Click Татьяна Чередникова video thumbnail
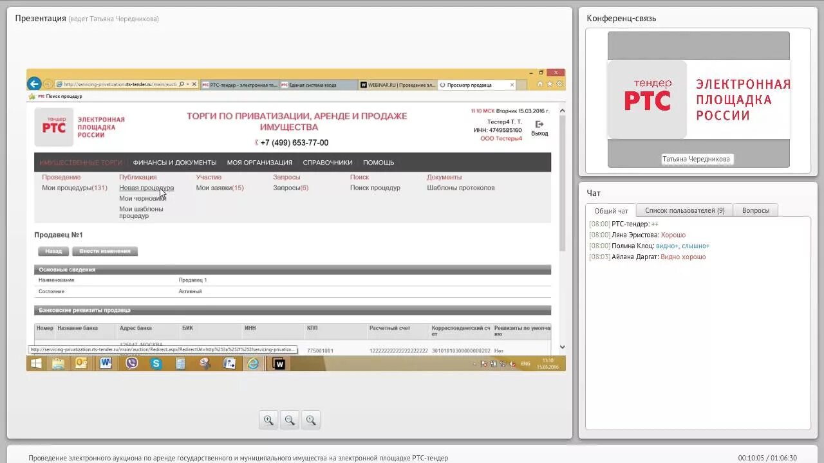This screenshot has width=824, height=463. coord(698,100)
